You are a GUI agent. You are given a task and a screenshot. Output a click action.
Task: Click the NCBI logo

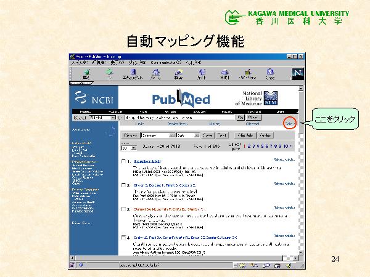pos(94,98)
